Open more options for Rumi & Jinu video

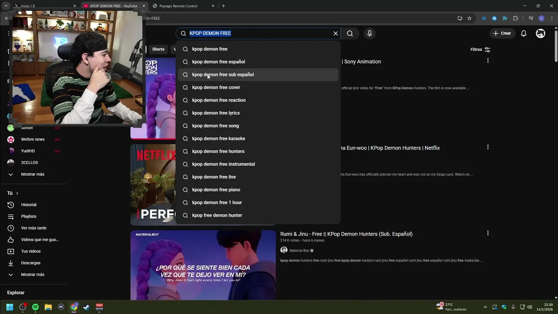(488, 233)
